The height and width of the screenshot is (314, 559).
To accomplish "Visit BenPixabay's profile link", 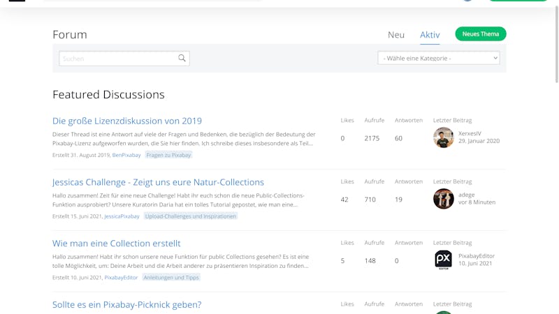I will 126,155.
